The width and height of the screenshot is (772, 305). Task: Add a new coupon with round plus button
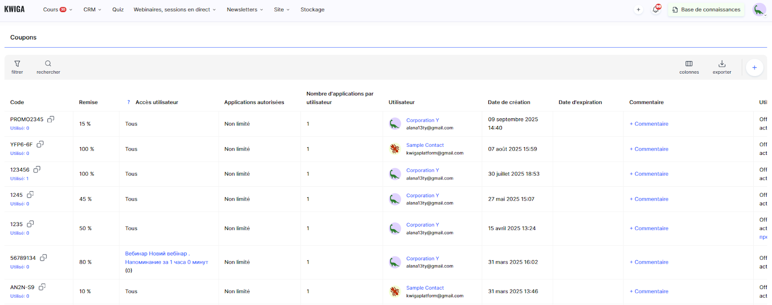(x=754, y=68)
